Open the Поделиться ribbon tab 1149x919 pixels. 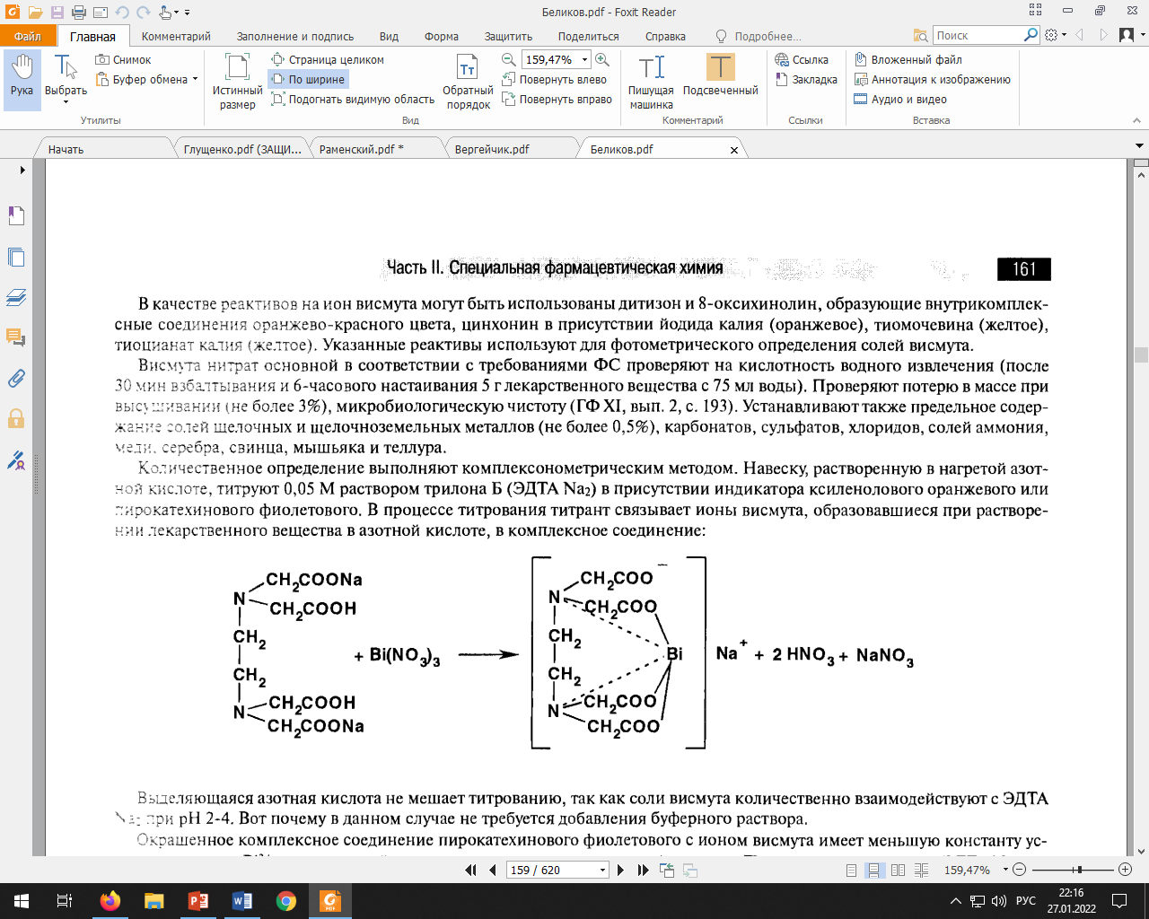point(588,36)
